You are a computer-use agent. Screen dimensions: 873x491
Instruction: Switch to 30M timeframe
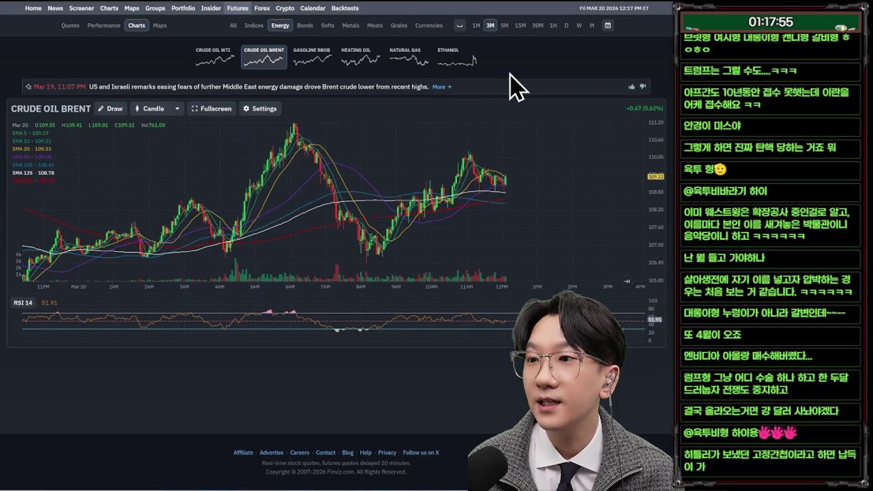[x=537, y=25]
